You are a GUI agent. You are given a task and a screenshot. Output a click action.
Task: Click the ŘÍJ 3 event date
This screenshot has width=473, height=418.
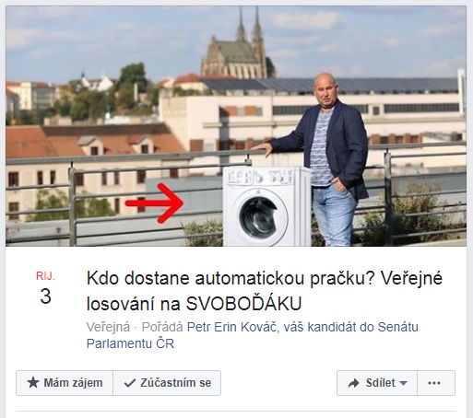(45, 288)
